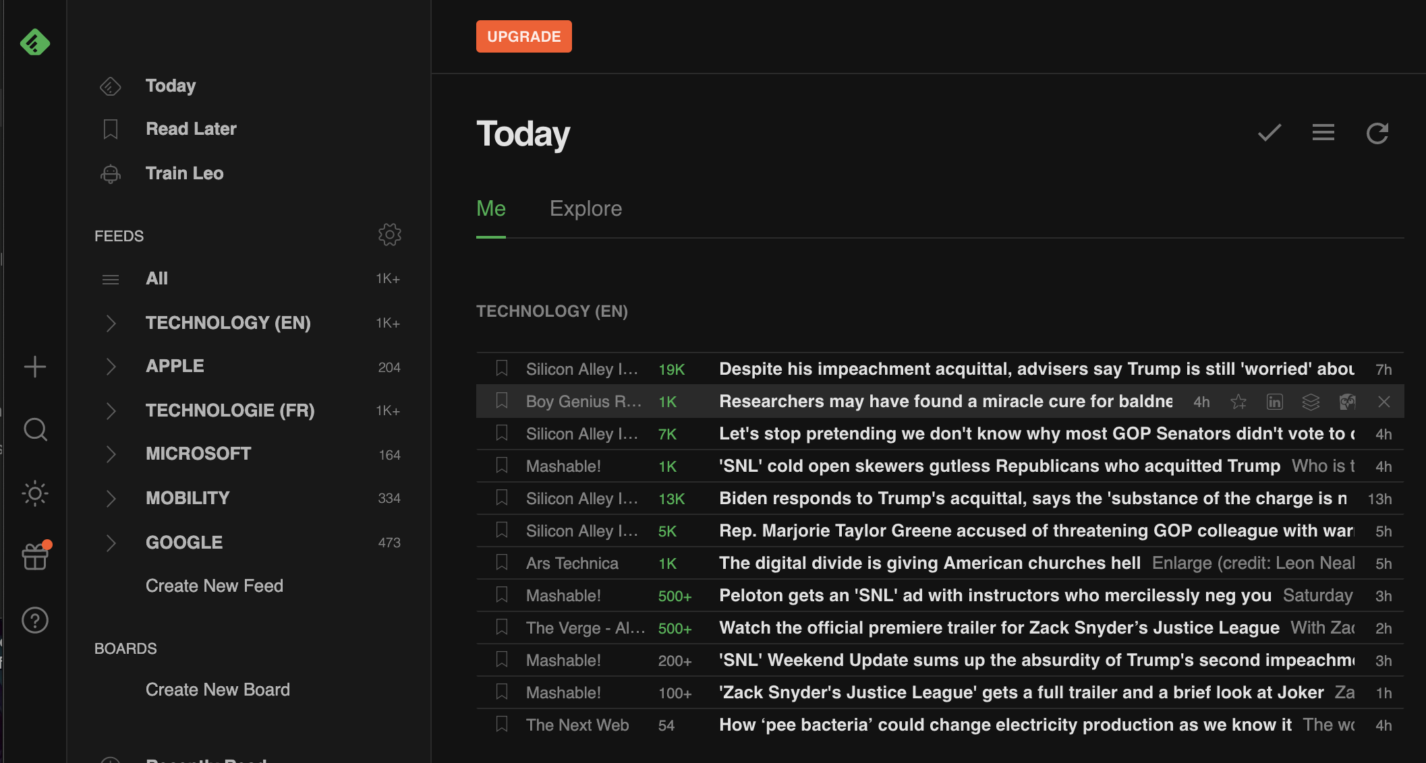Mark all as read with the checkmark icon
Screen dimensions: 1426x763
(1269, 133)
